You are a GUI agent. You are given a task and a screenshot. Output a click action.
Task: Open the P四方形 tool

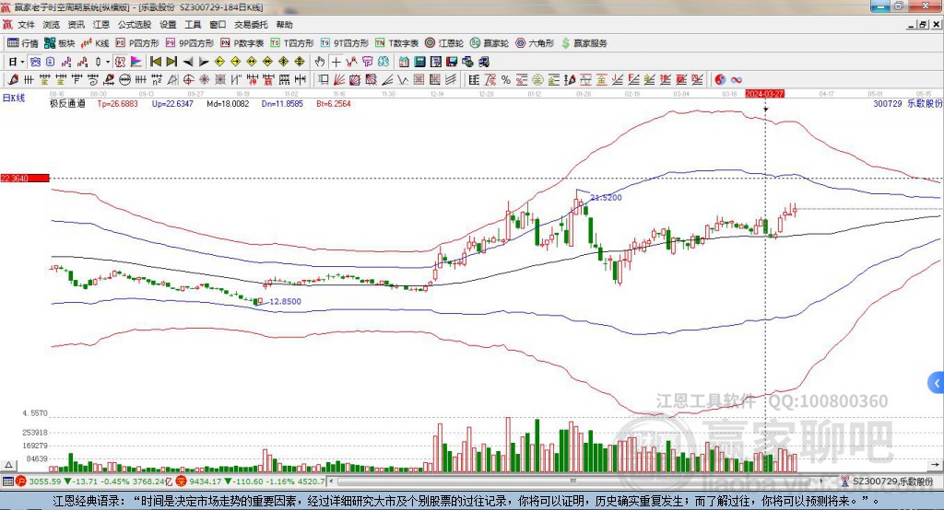[x=137, y=43]
